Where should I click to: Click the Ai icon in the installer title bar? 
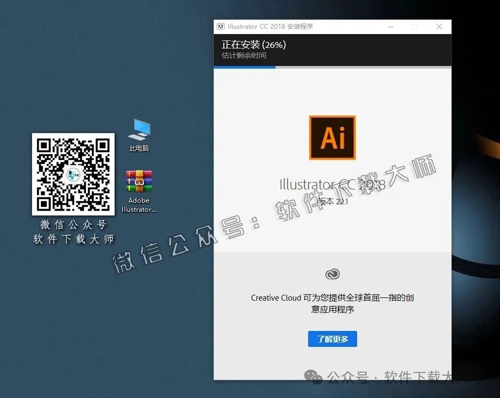click(x=220, y=26)
